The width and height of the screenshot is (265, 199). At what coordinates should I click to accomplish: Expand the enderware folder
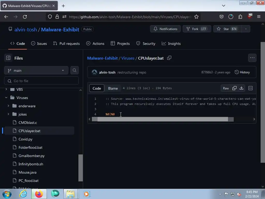(x=8, y=106)
